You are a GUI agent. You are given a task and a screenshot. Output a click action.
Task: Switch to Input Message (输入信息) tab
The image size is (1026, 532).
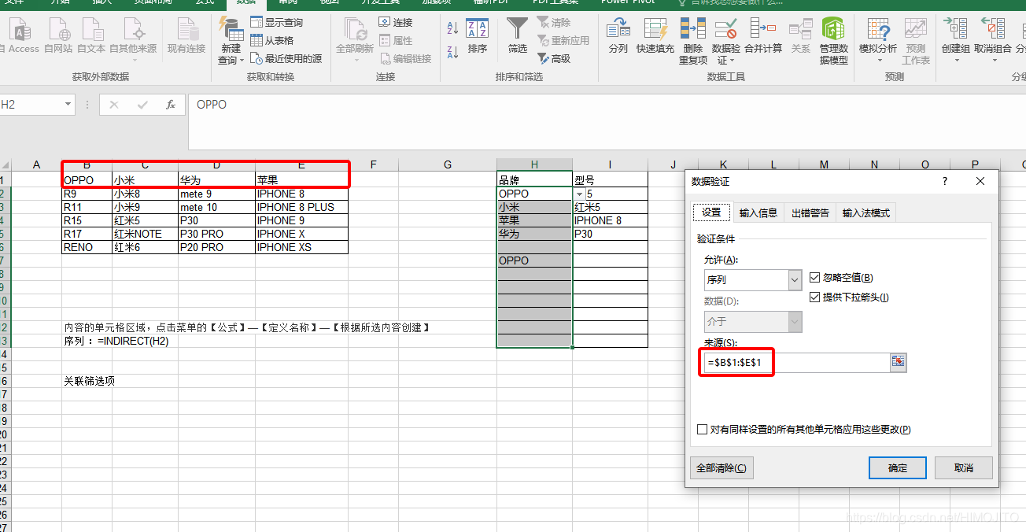pos(758,213)
